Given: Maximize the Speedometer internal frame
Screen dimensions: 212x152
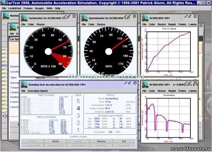Looking at the screenshot, I should coord(129,17).
